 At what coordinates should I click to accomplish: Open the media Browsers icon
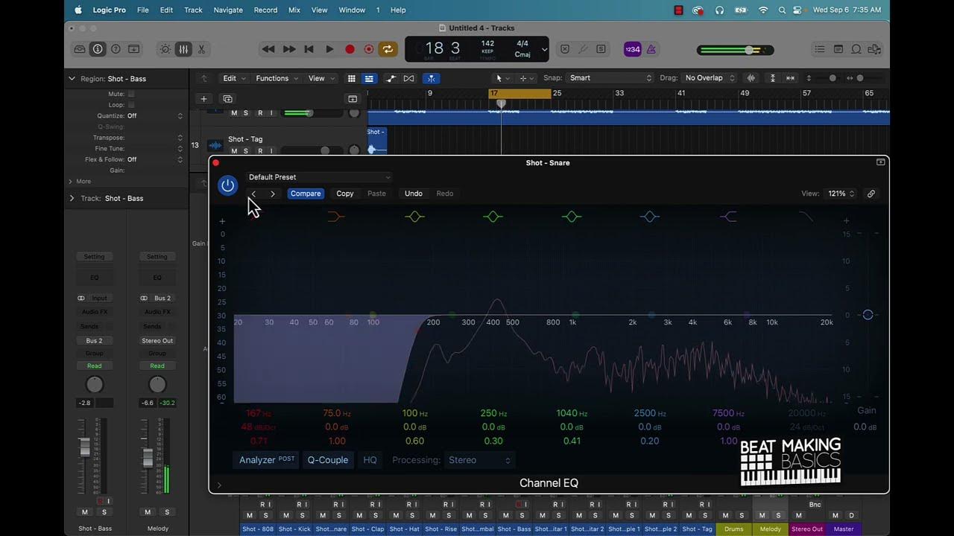[874, 49]
